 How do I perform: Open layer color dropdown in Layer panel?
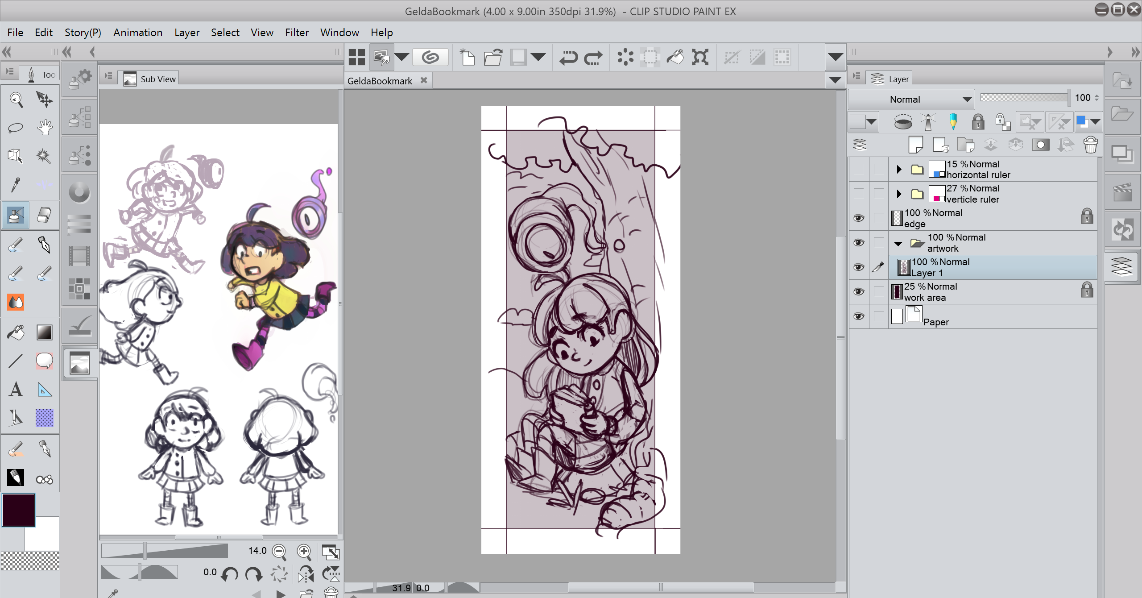pos(1096,121)
